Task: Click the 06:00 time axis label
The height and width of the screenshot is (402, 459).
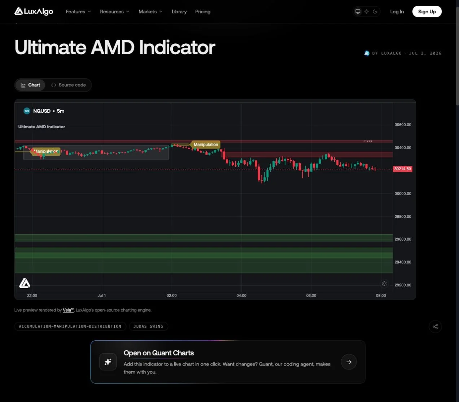Action: point(311,295)
